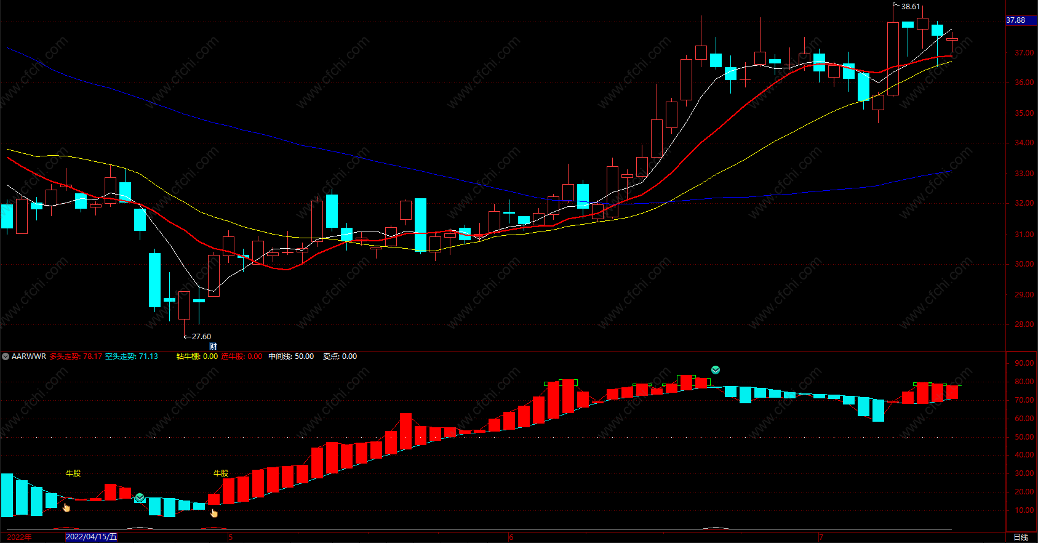
Task: Click the 2022年 year label on time axis
Action: click(19, 537)
